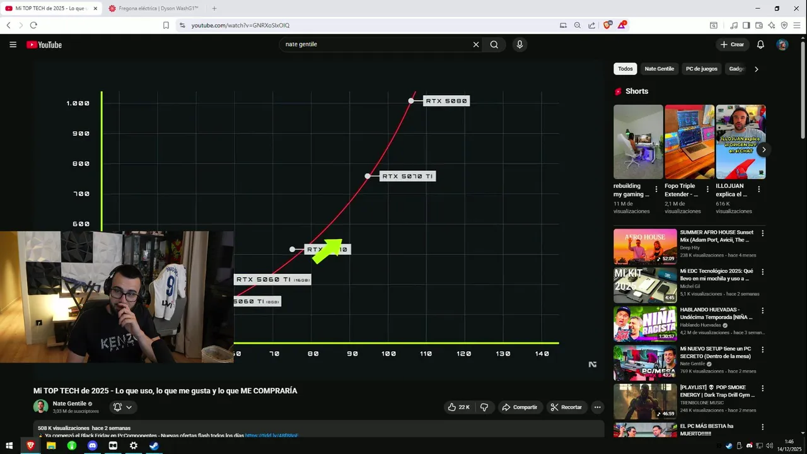The image size is (807, 454).
Task: Close the Mi TOP TECH browser tab
Action: (x=95, y=8)
